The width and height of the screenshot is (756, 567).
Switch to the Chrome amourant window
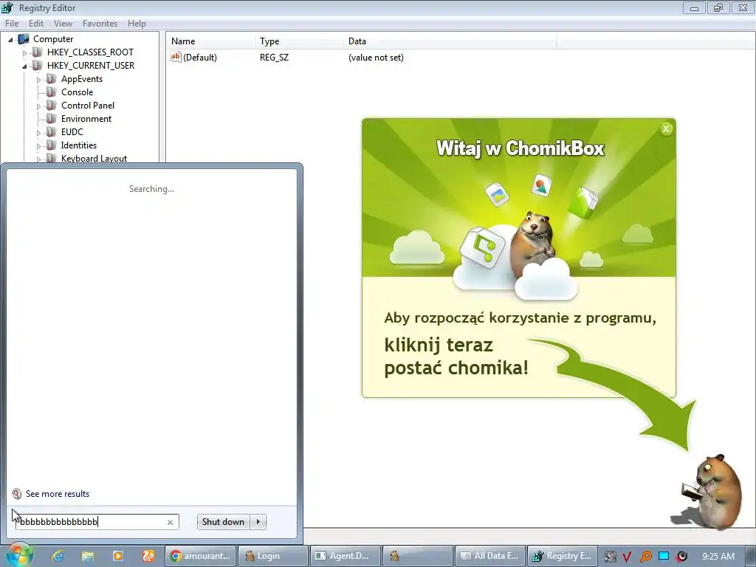(201, 556)
